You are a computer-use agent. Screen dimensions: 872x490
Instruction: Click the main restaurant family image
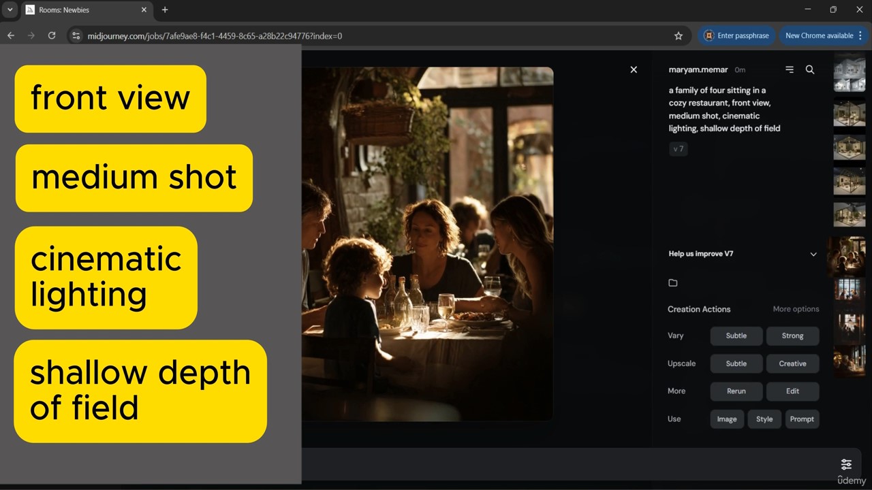(x=427, y=244)
